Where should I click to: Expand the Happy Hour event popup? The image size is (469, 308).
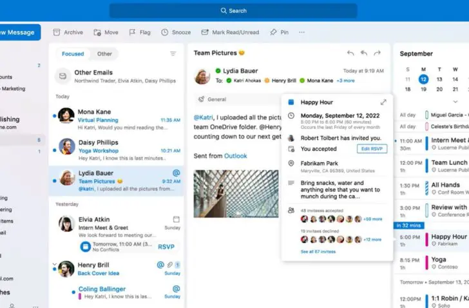tap(383, 102)
